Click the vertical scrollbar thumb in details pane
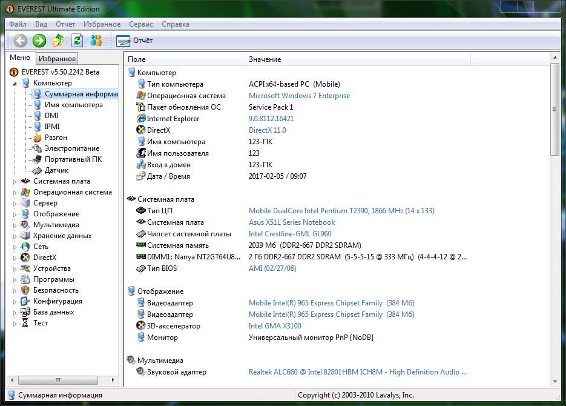The image size is (566, 406). (x=555, y=110)
